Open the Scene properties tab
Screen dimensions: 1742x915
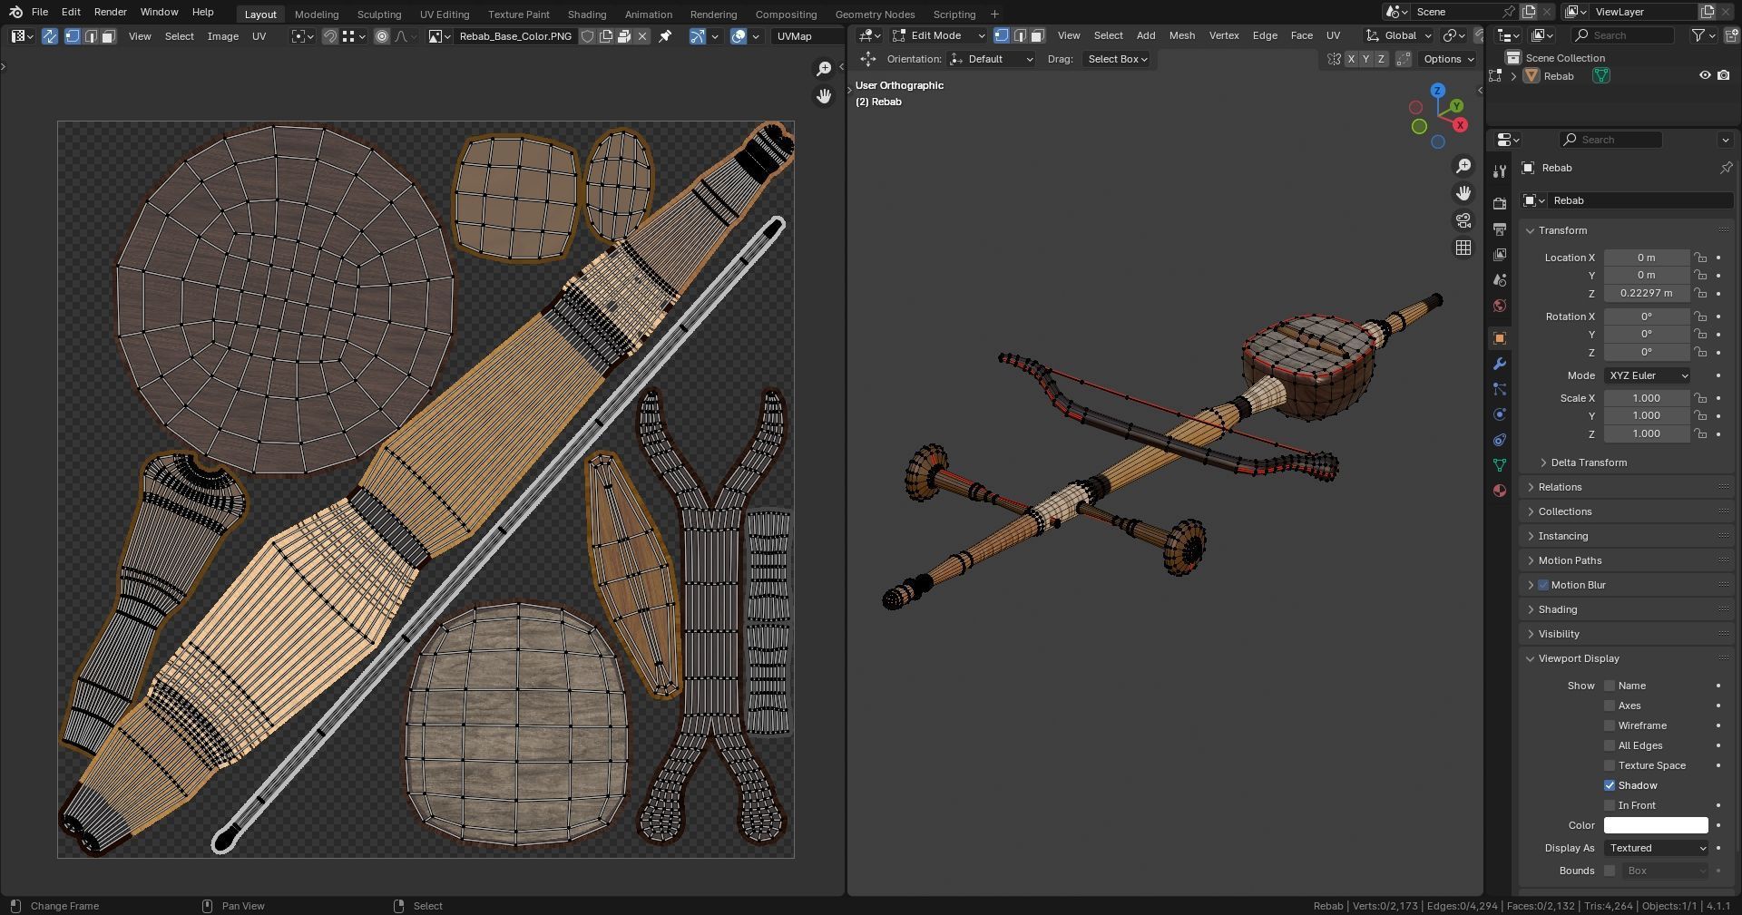coord(1500,280)
